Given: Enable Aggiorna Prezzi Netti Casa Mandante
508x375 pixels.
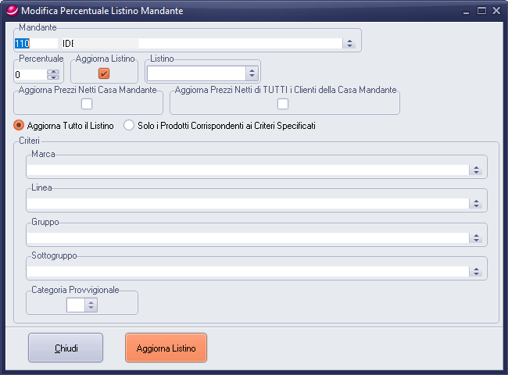Looking at the screenshot, I should [88, 104].
